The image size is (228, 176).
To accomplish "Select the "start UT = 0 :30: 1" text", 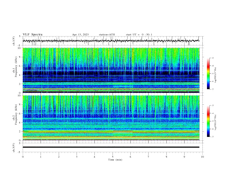I will point(139,35).
